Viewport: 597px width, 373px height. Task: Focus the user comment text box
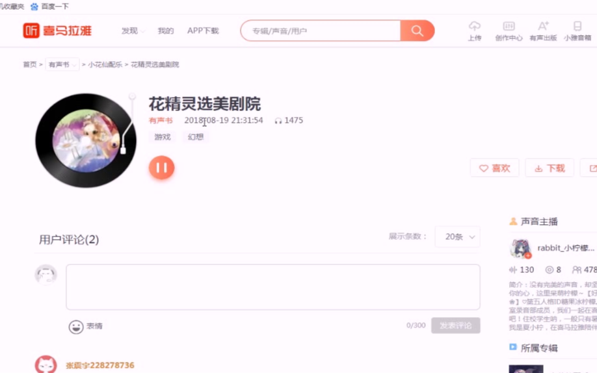[x=273, y=287]
